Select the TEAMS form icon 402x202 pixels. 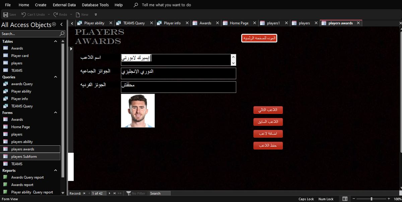5,164
